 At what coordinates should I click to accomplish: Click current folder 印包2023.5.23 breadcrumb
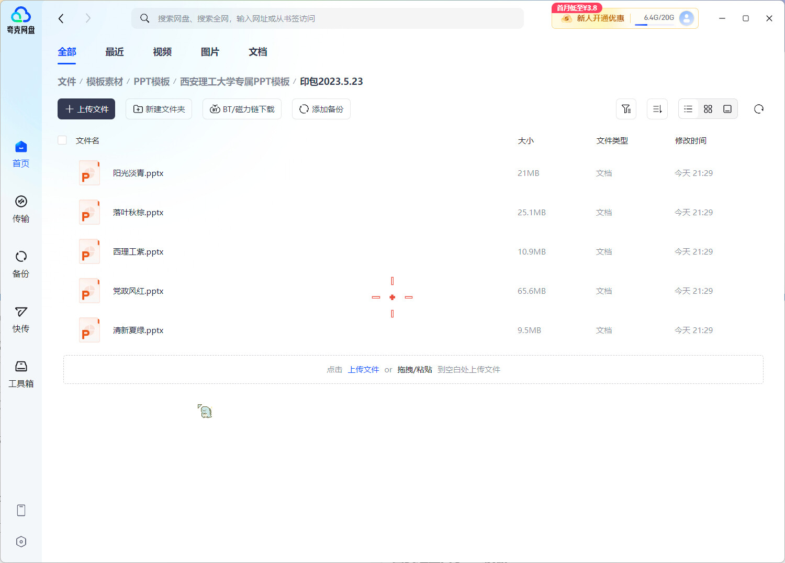(331, 82)
